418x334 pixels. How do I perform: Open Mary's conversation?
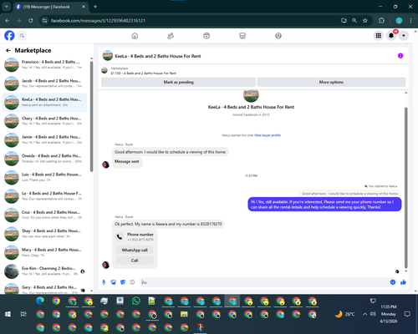point(44,252)
